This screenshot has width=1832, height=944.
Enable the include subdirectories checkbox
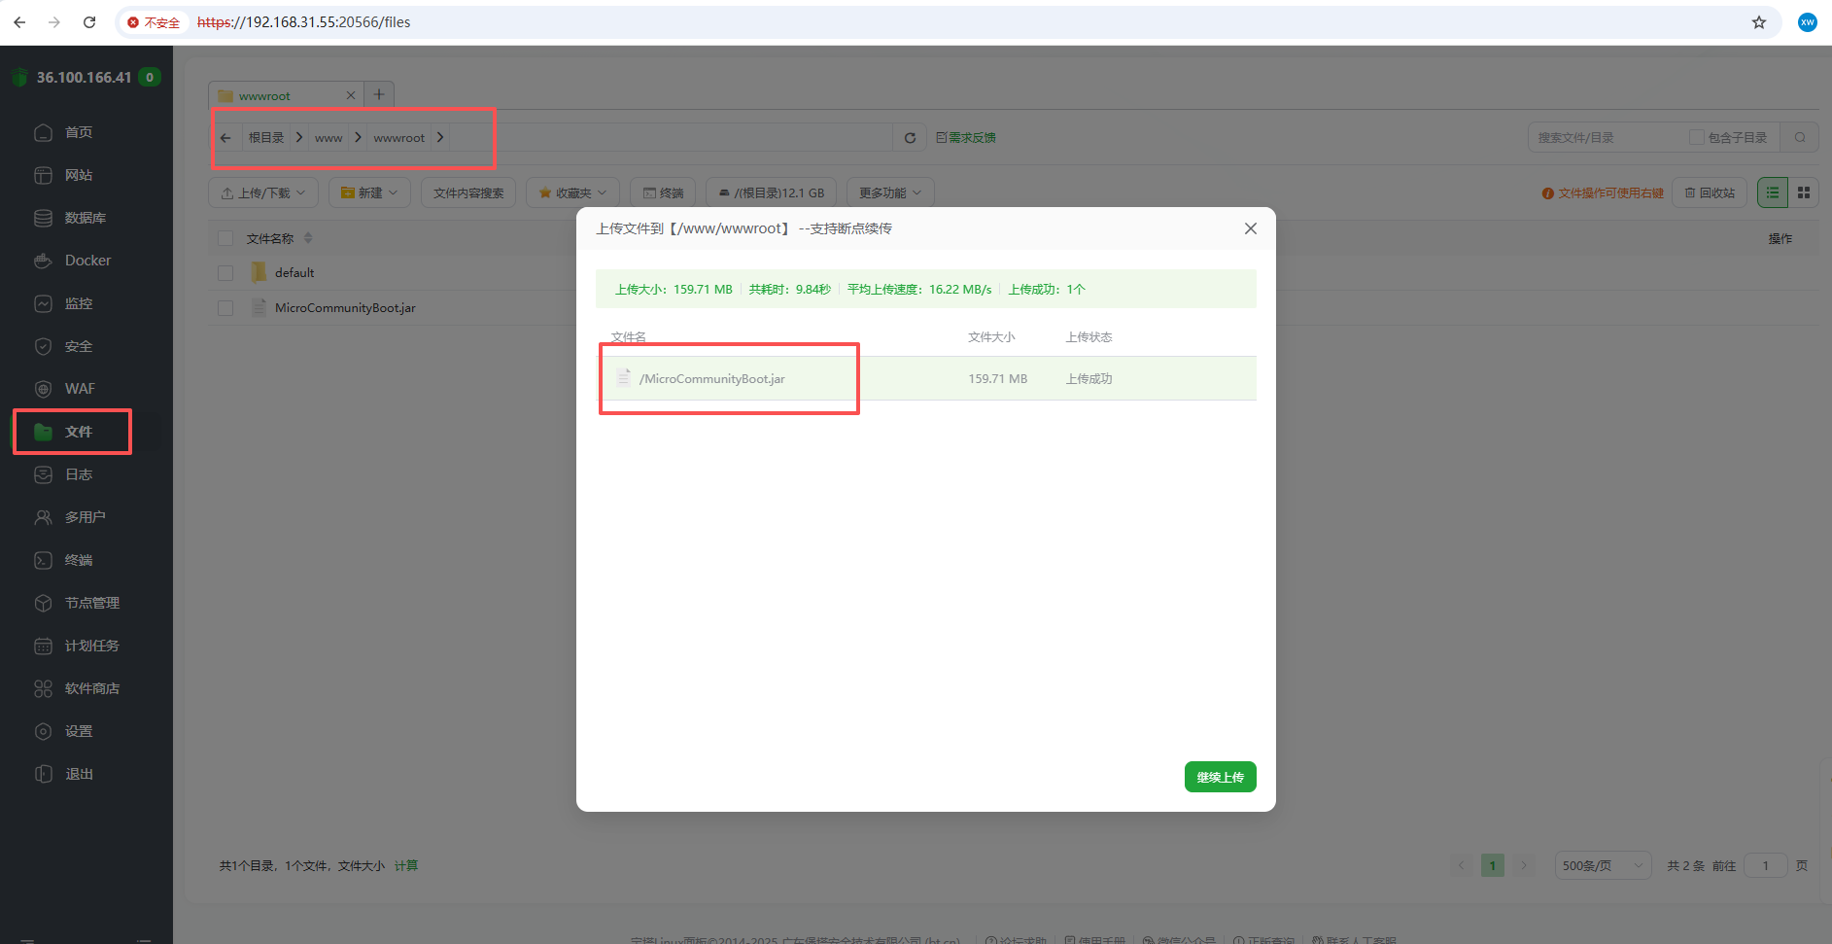pyautogui.click(x=1697, y=138)
